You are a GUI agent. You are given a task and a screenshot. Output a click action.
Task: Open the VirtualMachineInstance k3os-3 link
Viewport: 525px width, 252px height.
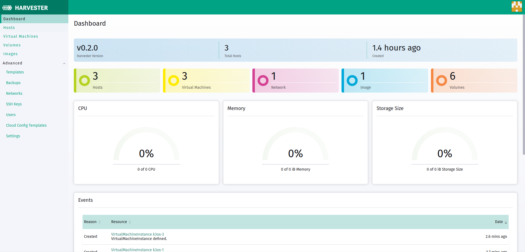click(x=137, y=234)
